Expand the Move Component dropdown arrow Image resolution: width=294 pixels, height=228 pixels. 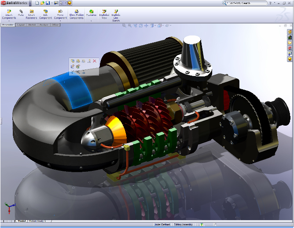coord(60,21)
